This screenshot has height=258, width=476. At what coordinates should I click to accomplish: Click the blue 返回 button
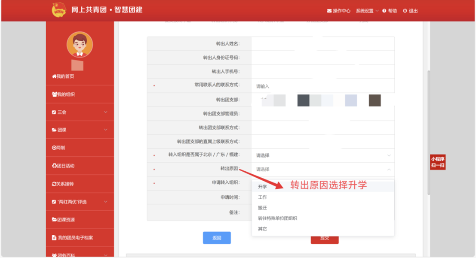[217, 238]
